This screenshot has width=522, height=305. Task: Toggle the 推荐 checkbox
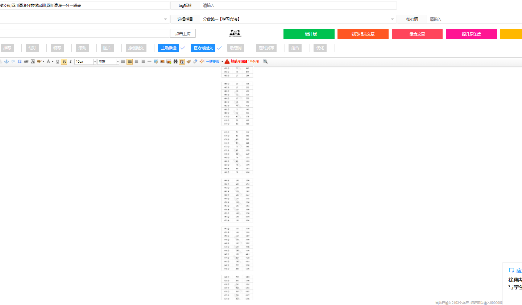[x=17, y=48]
